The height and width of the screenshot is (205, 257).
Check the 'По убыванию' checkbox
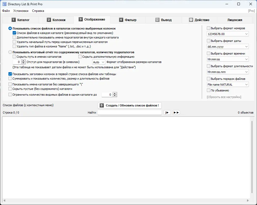(208, 90)
